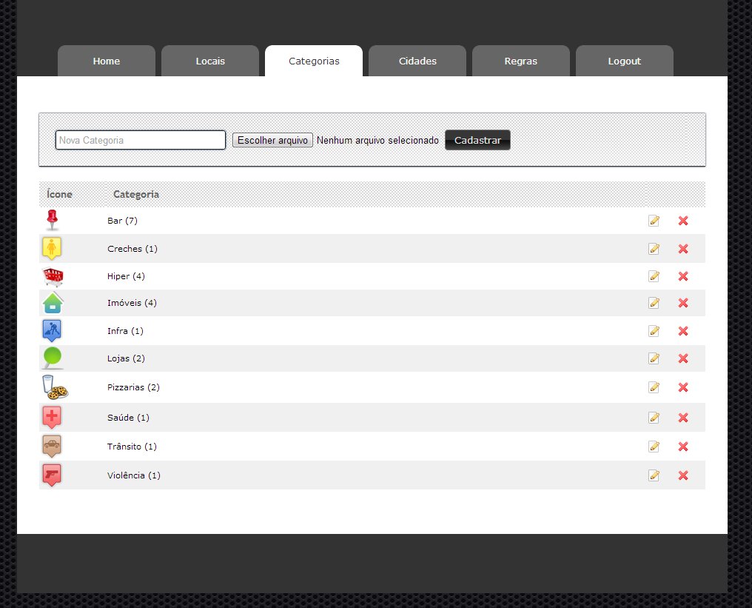
Task: Click the red cross Saúde icon
Action: (52, 418)
